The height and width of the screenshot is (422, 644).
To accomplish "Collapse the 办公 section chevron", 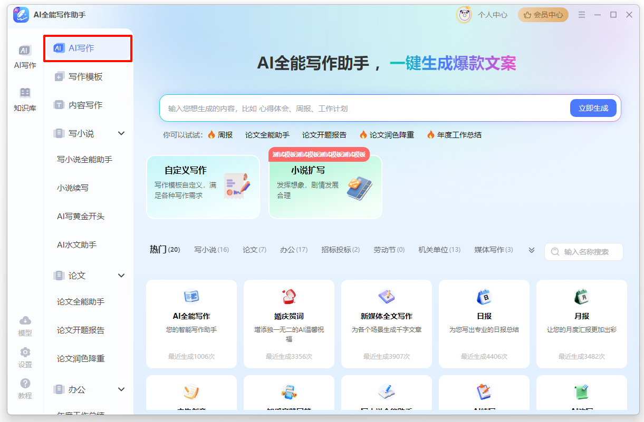I will (121, 390).
